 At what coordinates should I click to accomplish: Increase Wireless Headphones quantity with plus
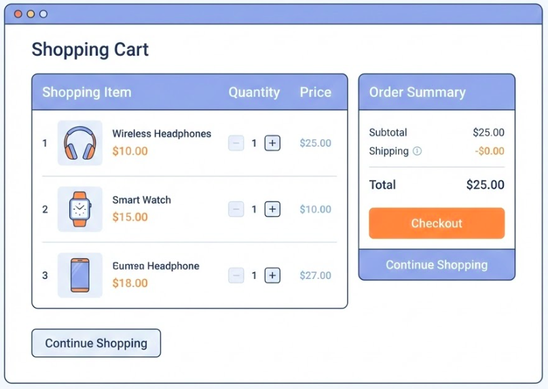coord(272,143)
